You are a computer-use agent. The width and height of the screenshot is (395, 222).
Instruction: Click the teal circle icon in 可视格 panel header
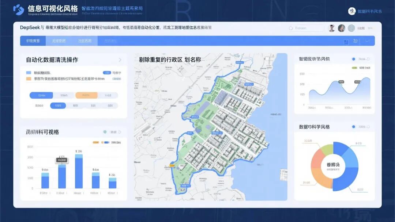point(105,132)
